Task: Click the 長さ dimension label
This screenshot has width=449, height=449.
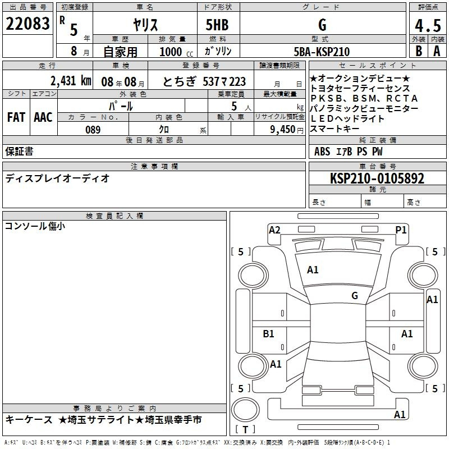Action: [x=319, y=202]
